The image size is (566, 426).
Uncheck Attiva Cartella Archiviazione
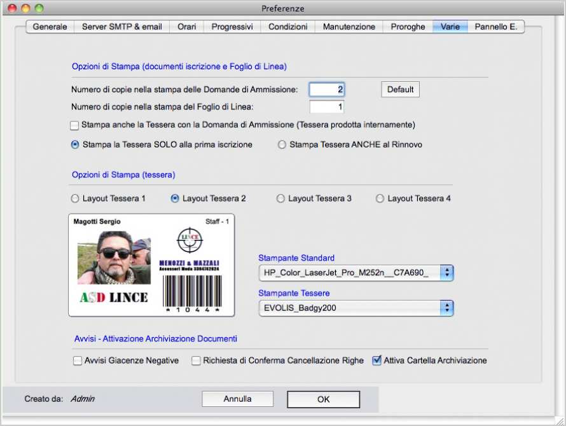[x=376, y=361]
